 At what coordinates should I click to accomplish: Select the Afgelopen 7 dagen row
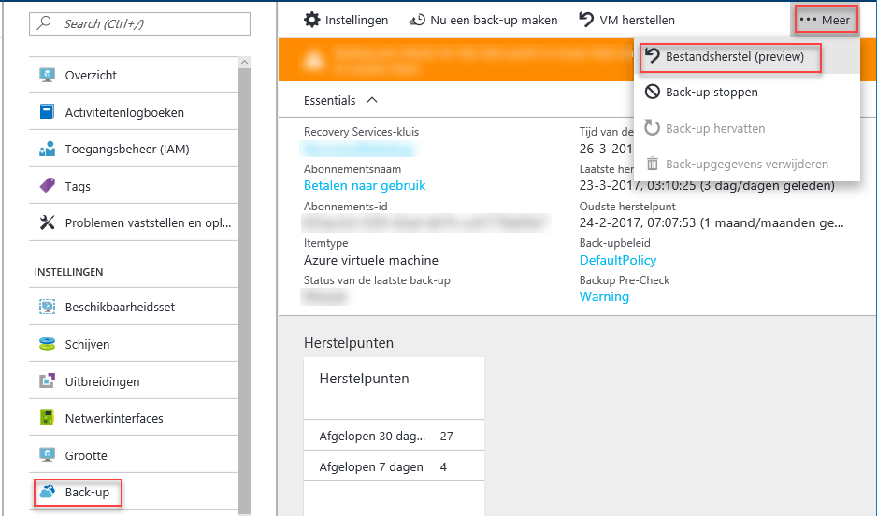click(x=394, y=466)
